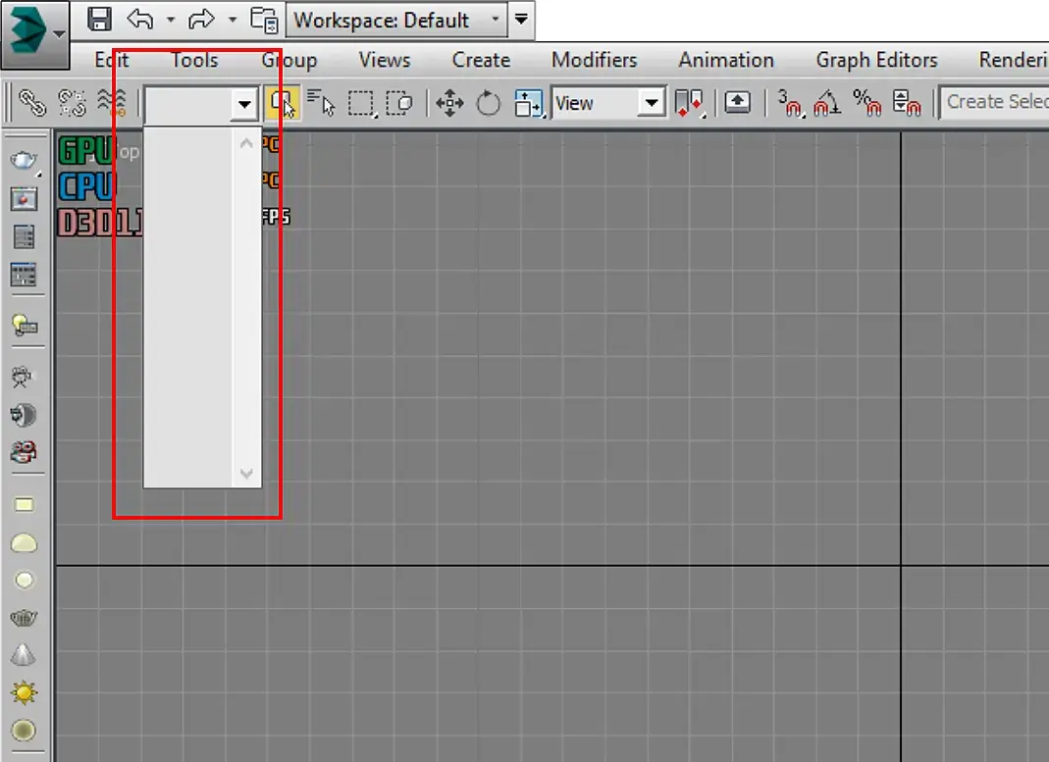The height and width of the screenshot is (762, 1049).
Task: Open the Select by Name tool
Action: coord(321,103)
